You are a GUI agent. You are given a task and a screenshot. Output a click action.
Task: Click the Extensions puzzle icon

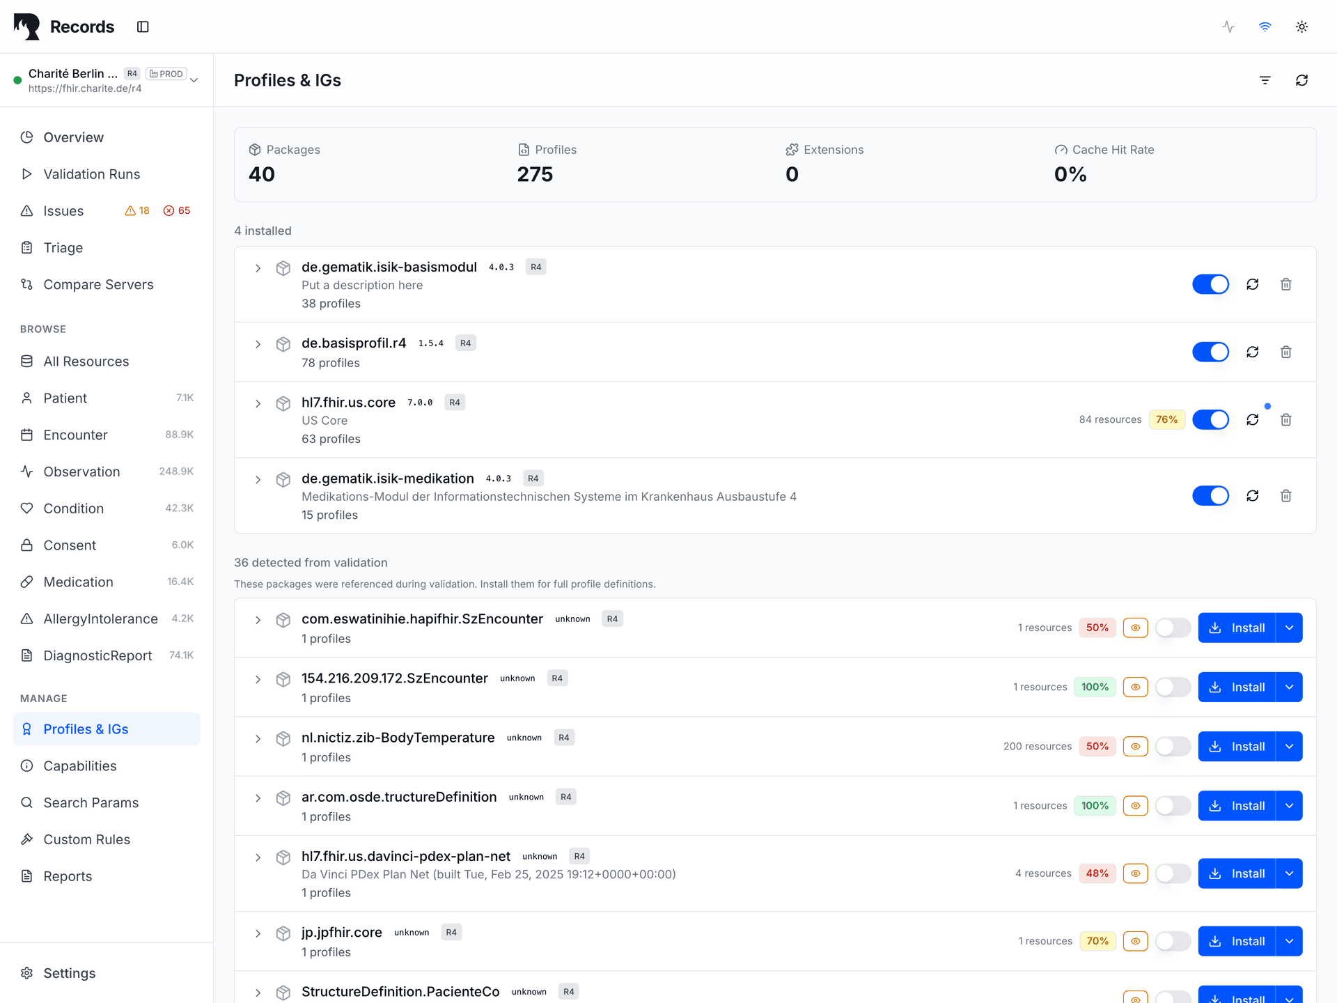(792, 150)
